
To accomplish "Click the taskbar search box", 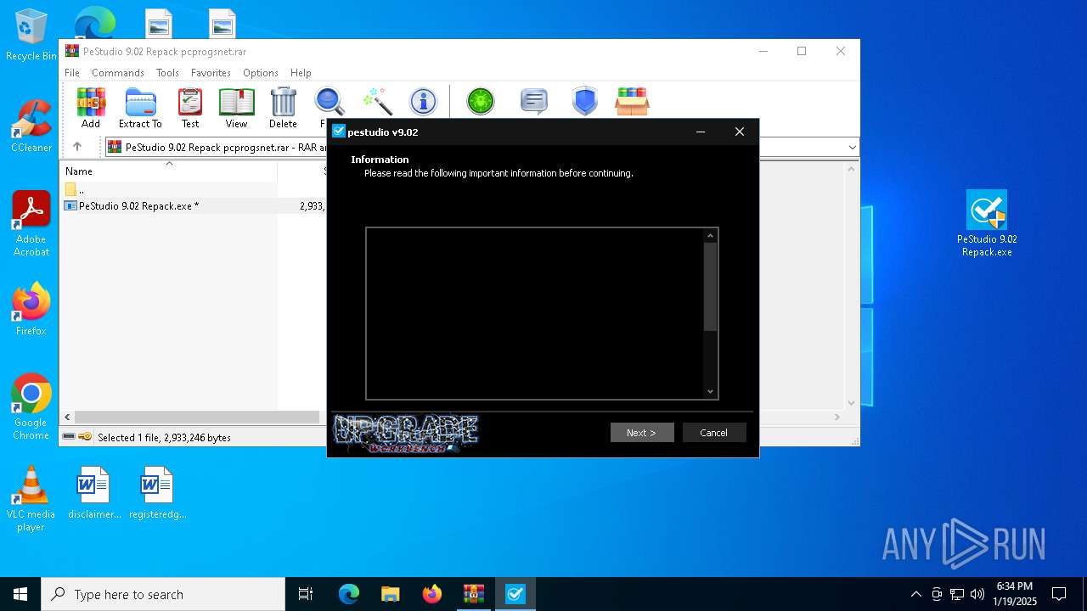I will (163, 594).
